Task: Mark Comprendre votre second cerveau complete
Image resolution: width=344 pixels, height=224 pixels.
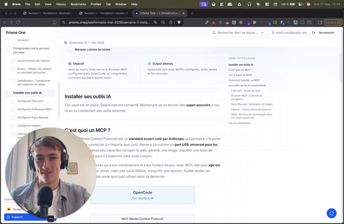Action: (9, 49)
